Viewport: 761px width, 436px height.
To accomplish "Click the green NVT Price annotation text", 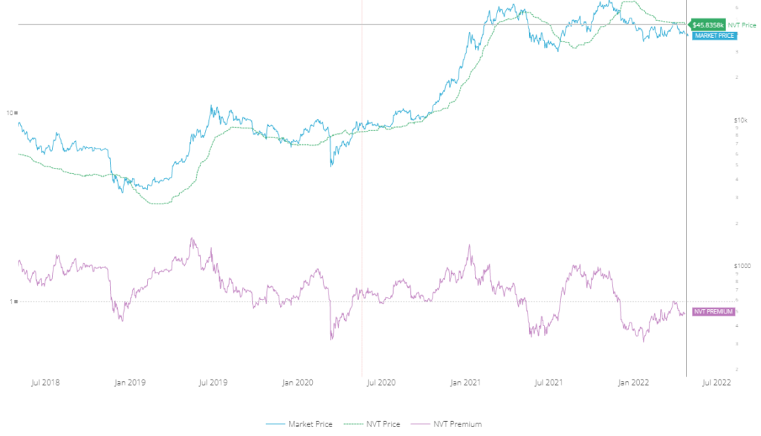I will click(742, 25).
